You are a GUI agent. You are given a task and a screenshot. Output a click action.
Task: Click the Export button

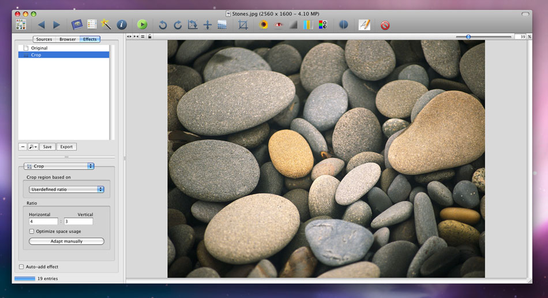(x=66, y=146)
